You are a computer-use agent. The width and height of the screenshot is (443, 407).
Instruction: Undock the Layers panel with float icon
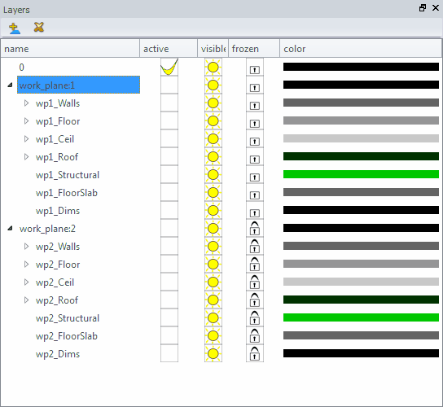click(423, 8)
